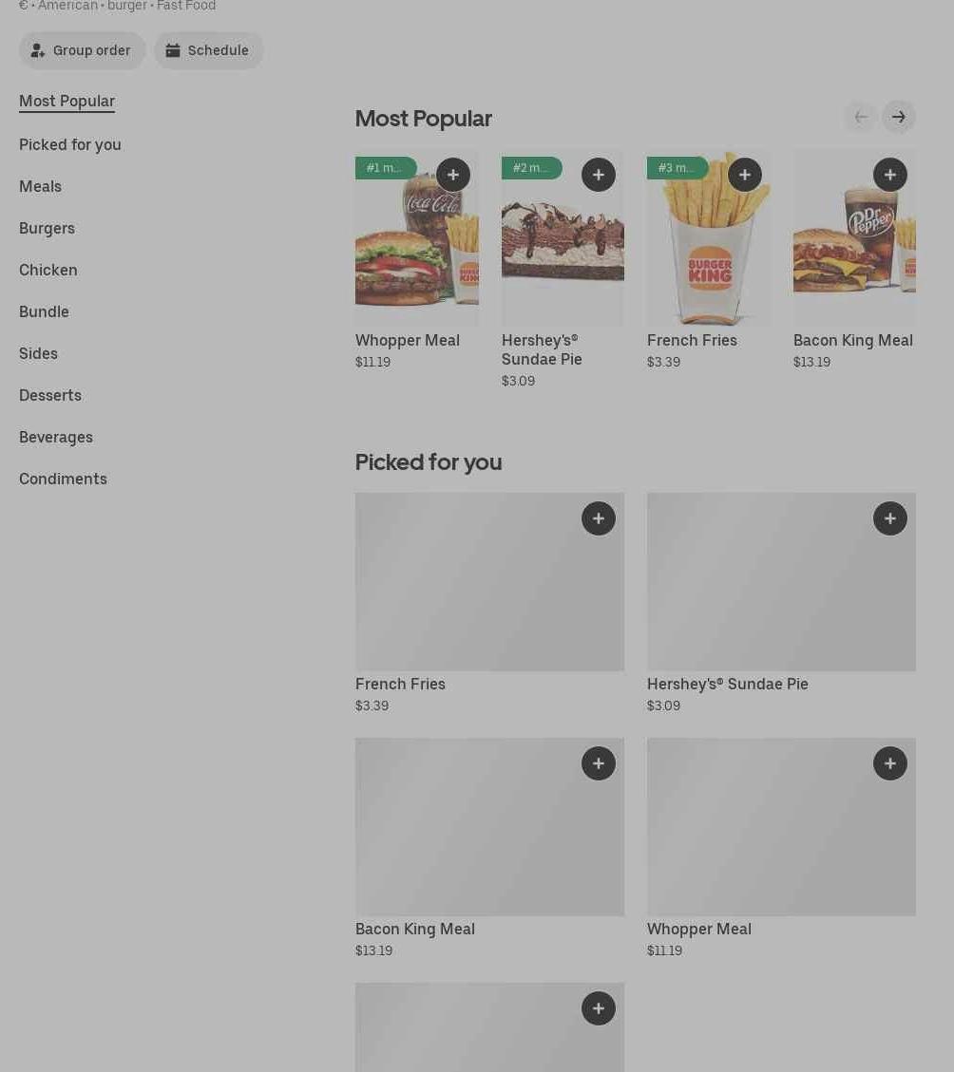
Task: Add Bacon King Meal from Most Popular carousel
Action: click(890, 175)
